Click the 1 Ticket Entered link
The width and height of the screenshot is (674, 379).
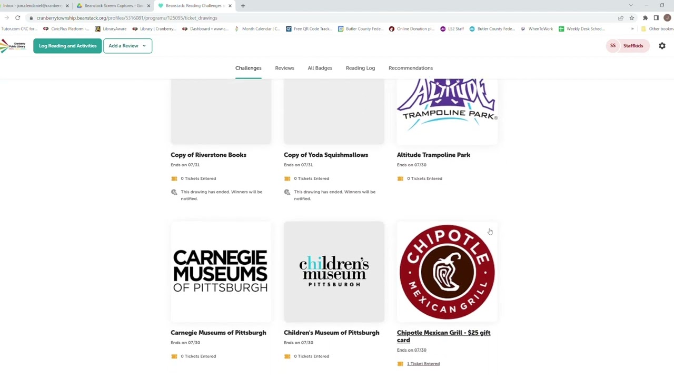423,364
